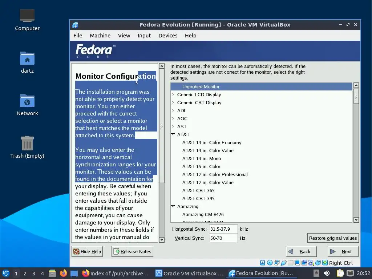Click the hard disk activity icon in the VirtualBox status bar
Image resolution: width=372 pixels, height=279 pixels.
262,262
